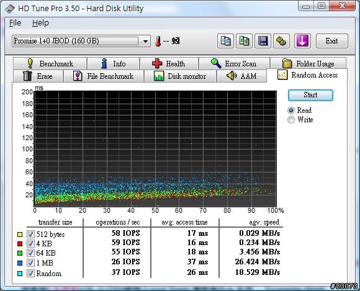
Task: Open the Erase tab with trash icon
Action: pyautogui.click(x=38, y=76)
